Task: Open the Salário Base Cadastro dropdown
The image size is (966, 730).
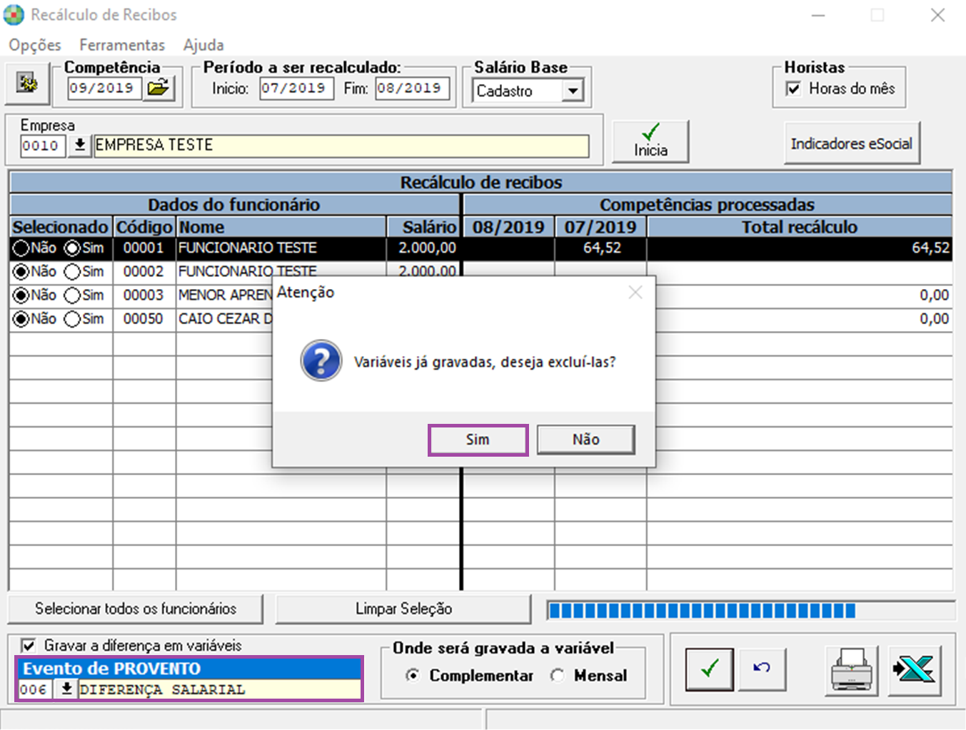Action: point(573,91)
